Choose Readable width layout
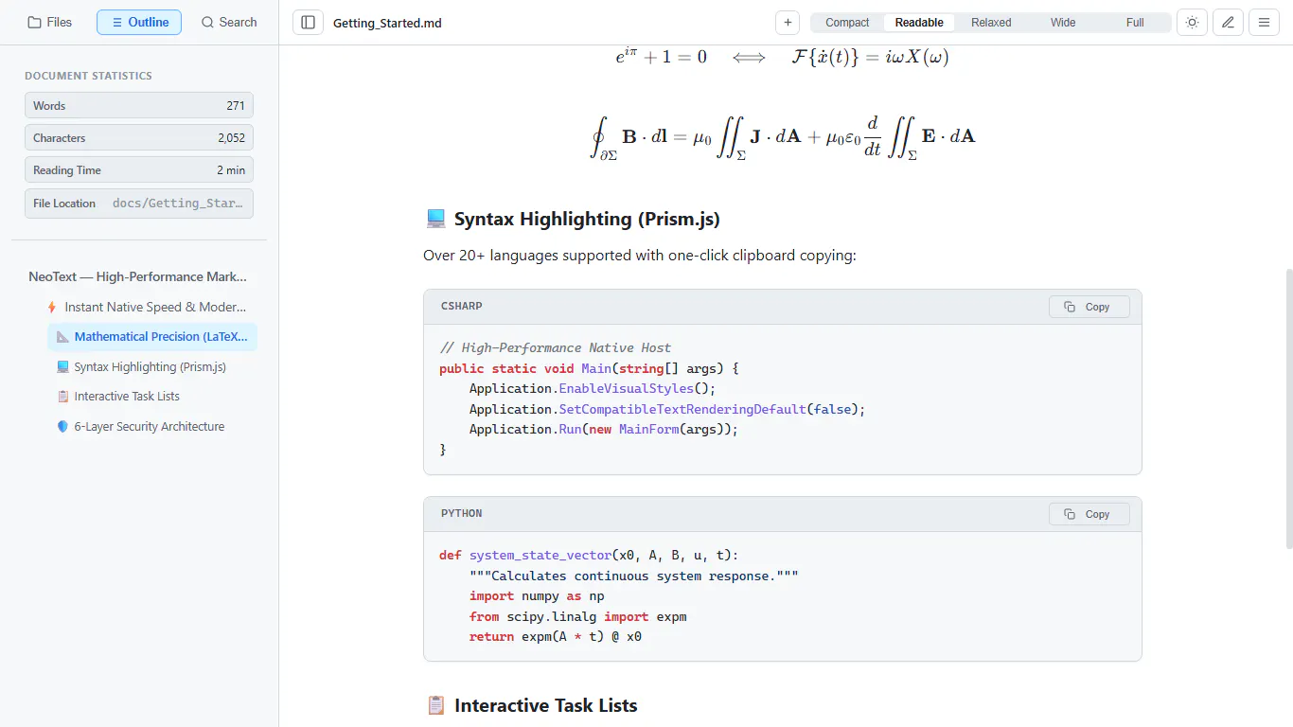This screenshot has width=1293, height=727. coord(919,23)
